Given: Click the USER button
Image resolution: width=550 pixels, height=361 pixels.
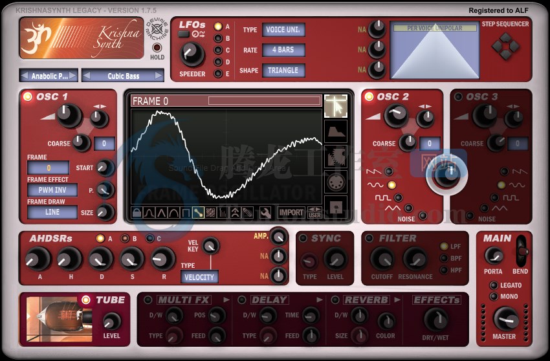Looking at the screenshot, I should 314,213.
